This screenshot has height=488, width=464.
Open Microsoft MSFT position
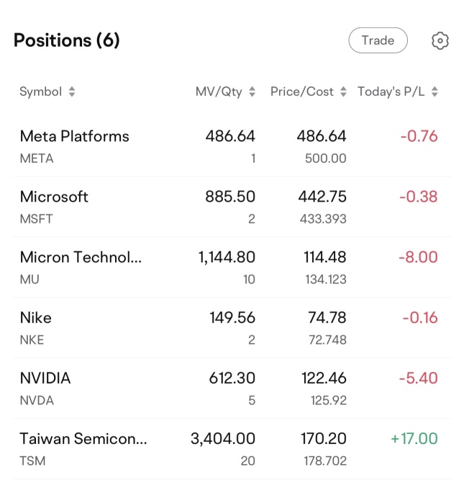[232, 207]
